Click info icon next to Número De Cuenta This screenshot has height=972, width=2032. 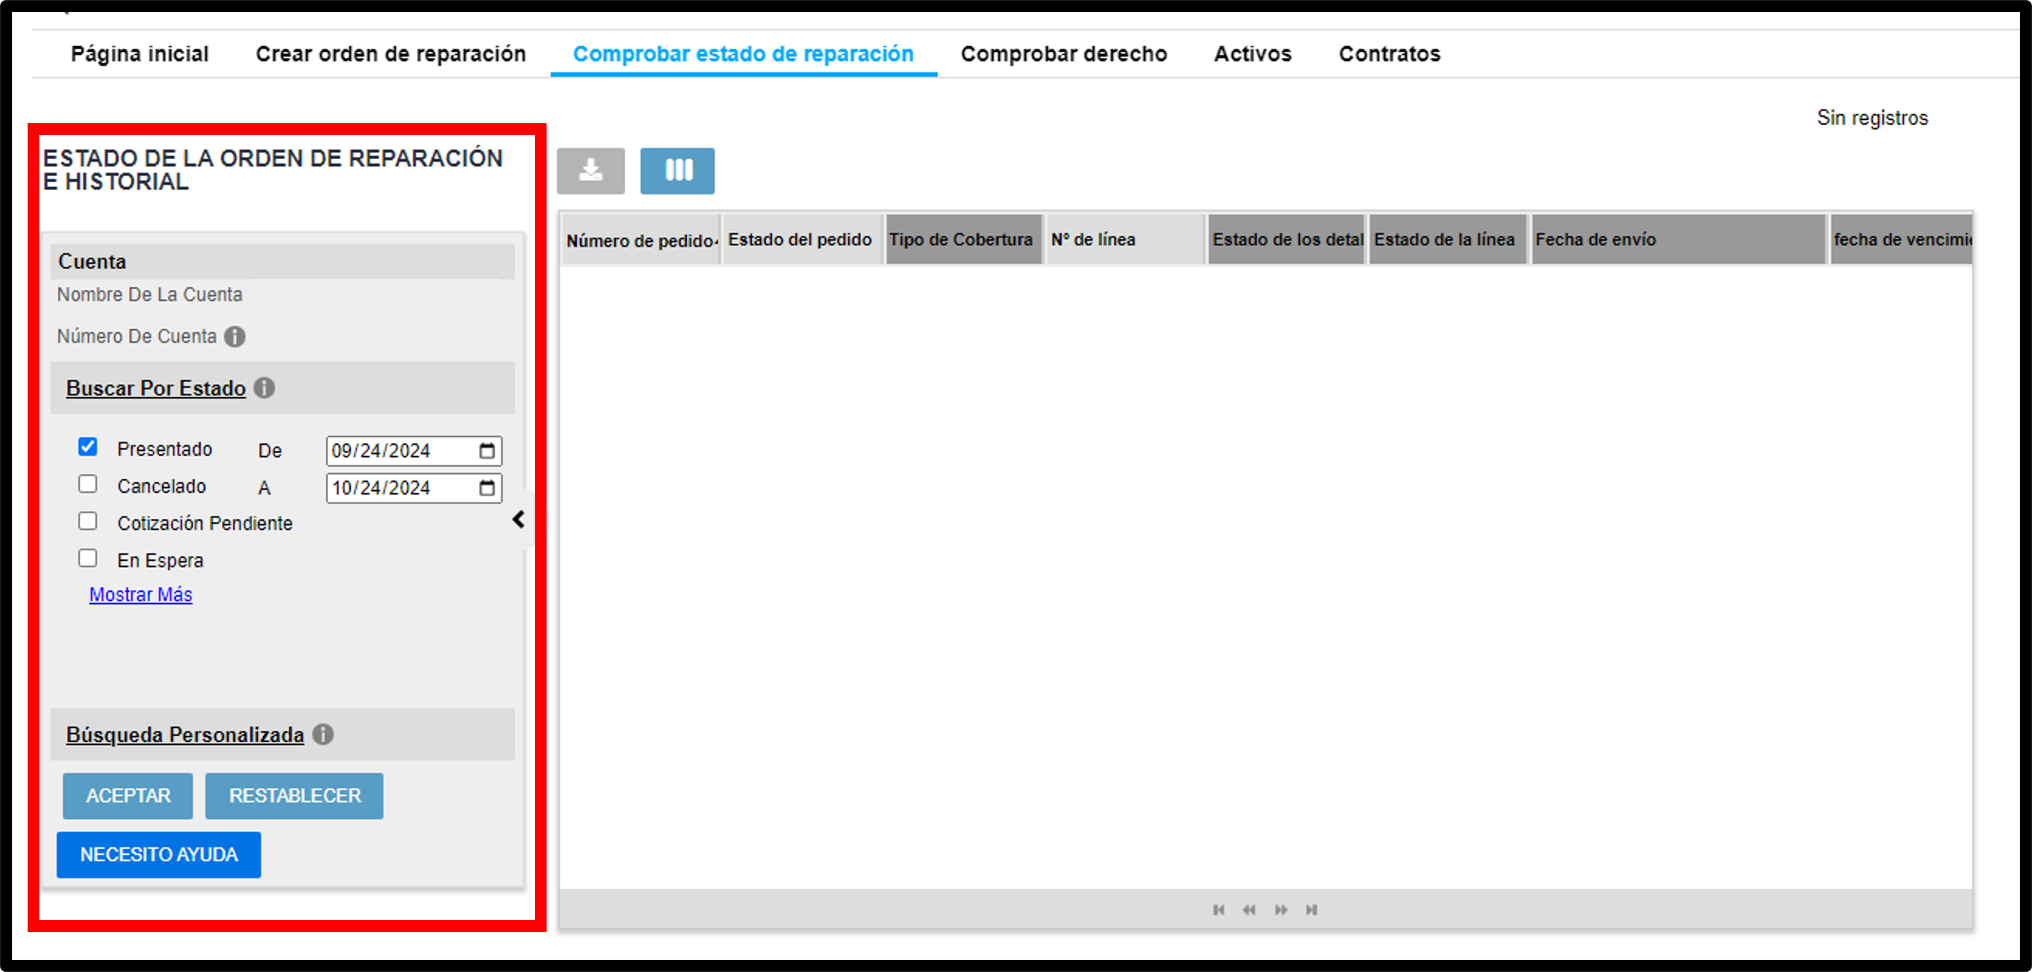click(235, 337)
